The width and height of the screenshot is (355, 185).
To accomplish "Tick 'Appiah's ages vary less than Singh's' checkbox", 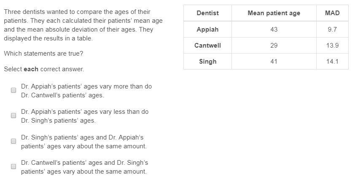I will tap(13, 115).
